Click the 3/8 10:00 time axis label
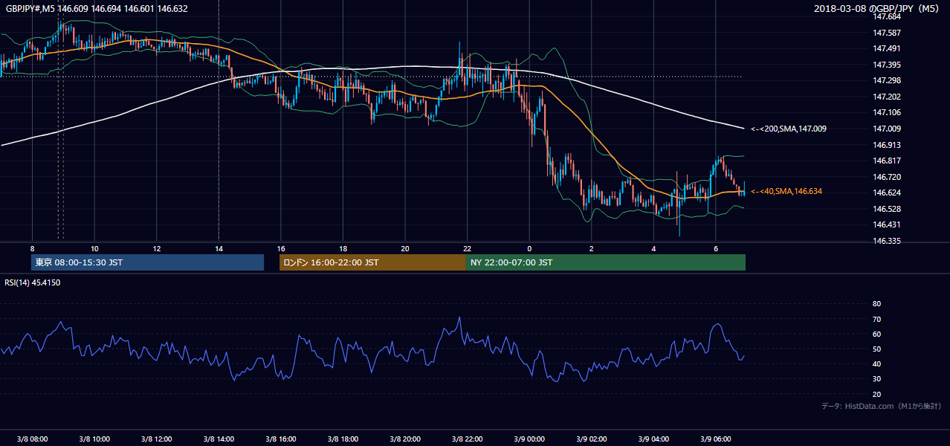This screenshot has width=950, height=446. 94,439
